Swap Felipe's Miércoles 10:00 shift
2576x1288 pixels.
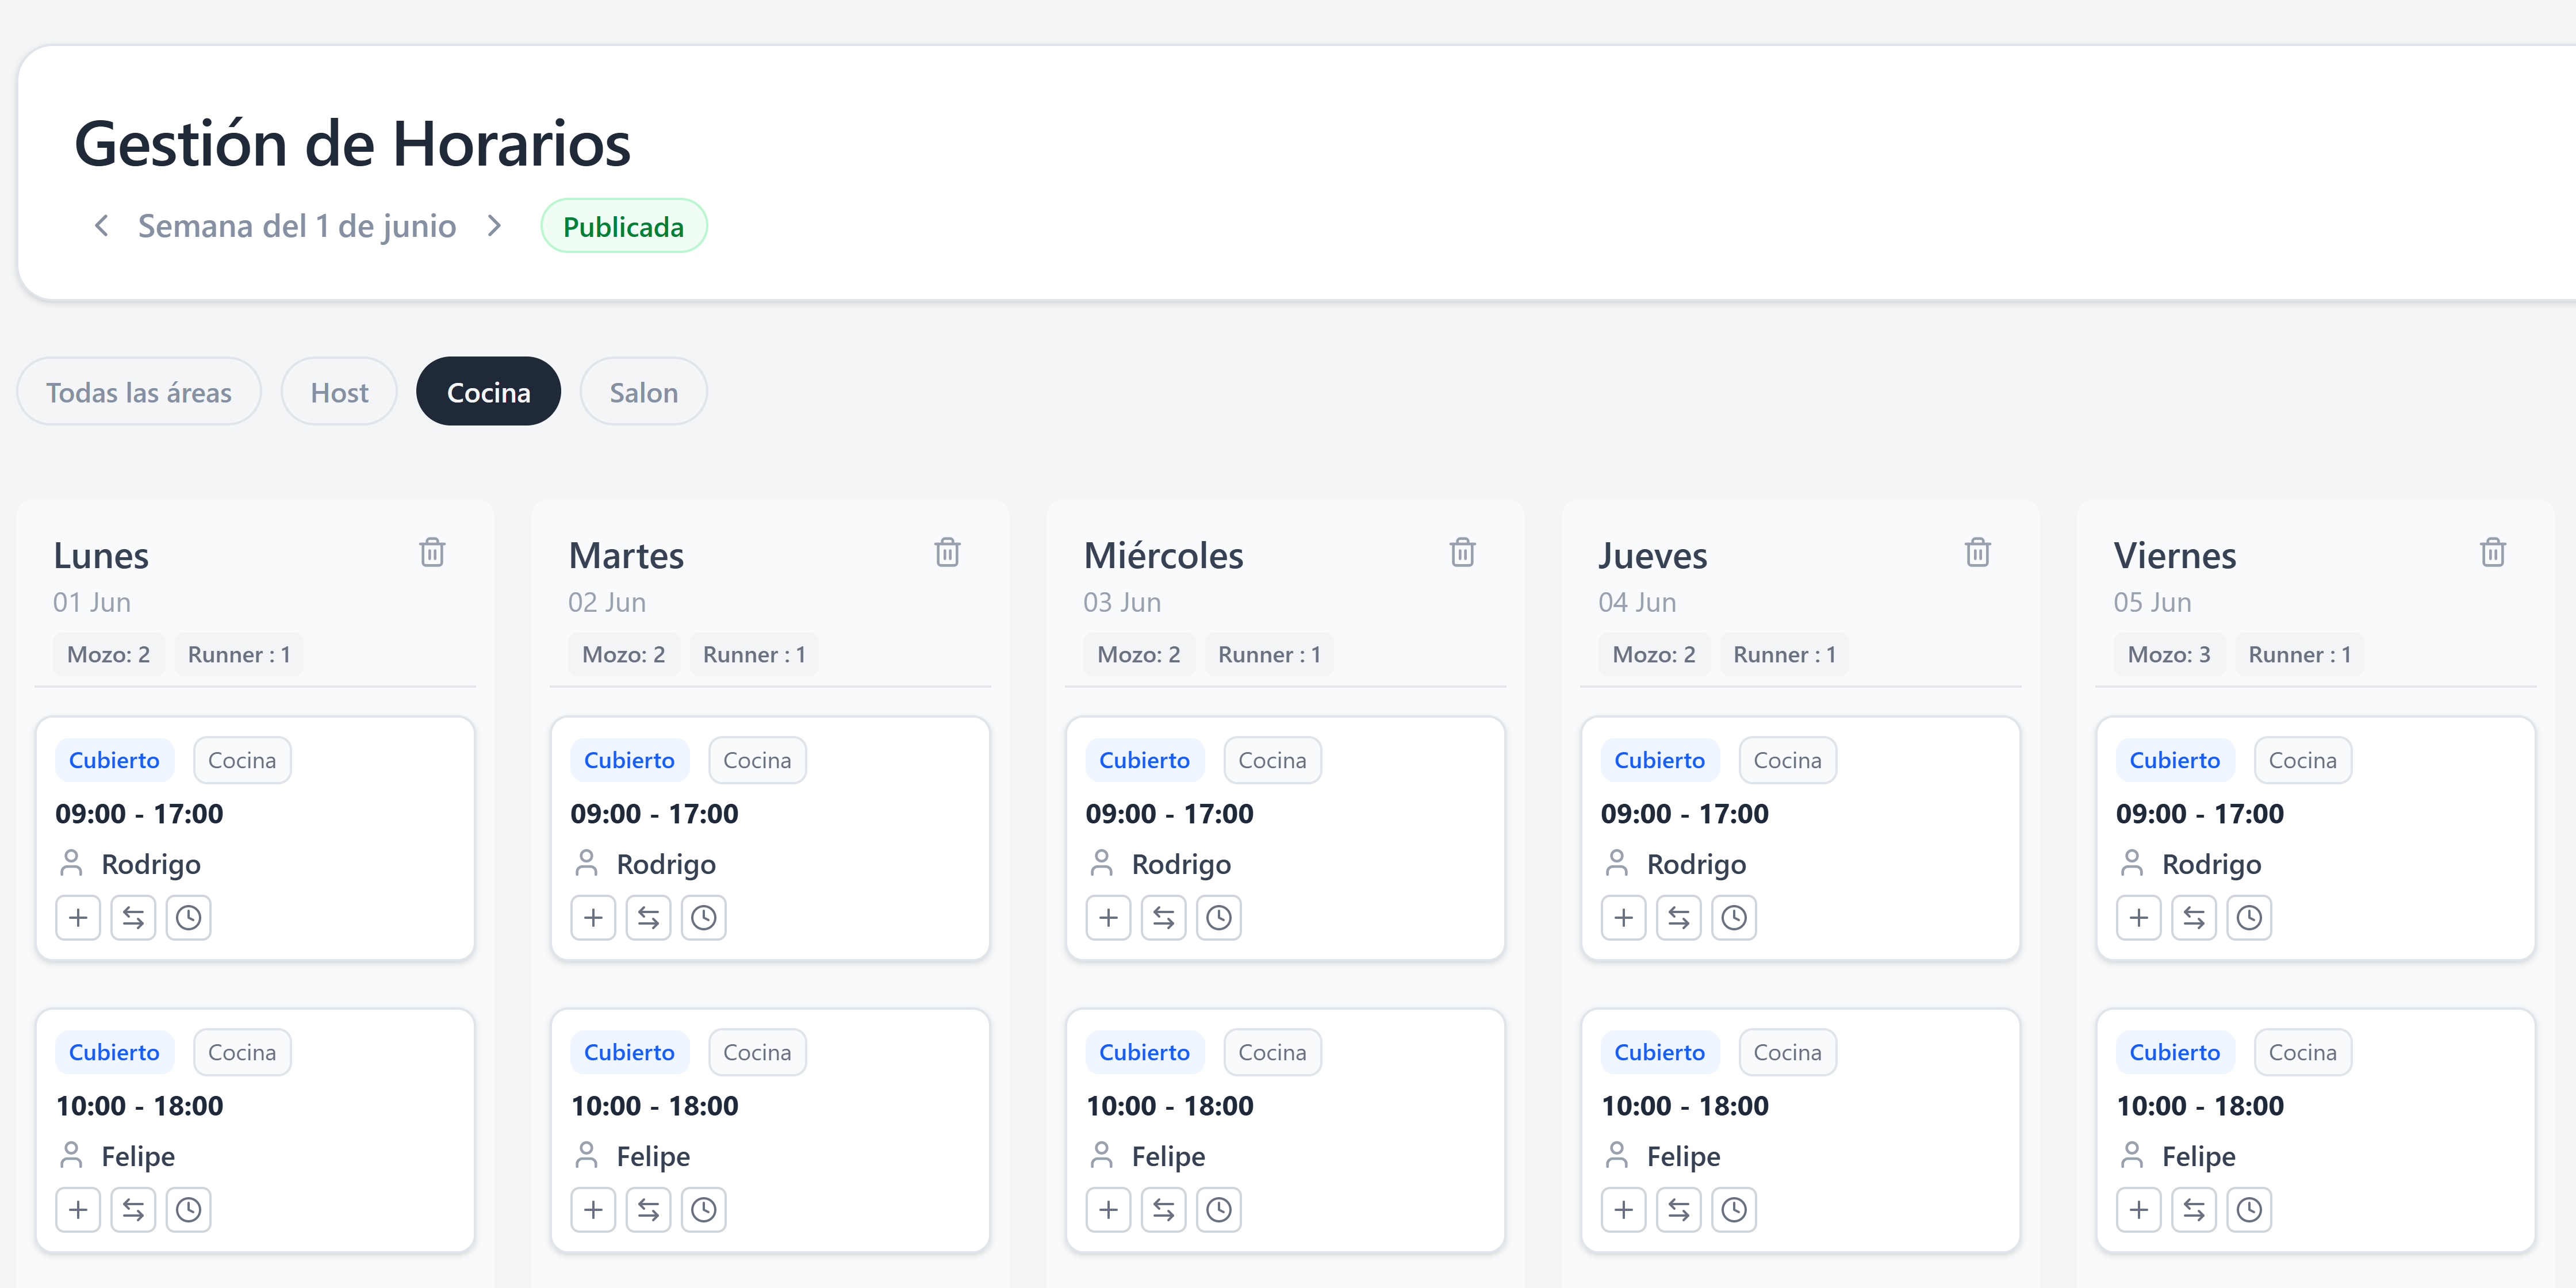pyautogui.click(x=1163, y=1209)
